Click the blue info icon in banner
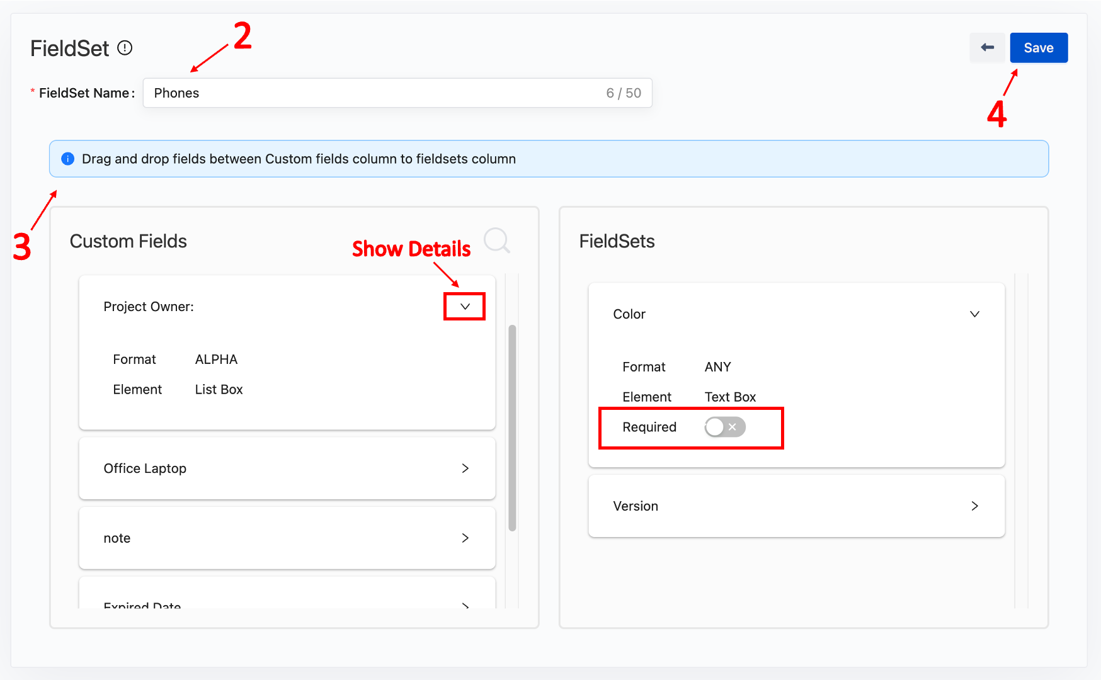This screenshot has width=1101, height=680. (68, 159)
